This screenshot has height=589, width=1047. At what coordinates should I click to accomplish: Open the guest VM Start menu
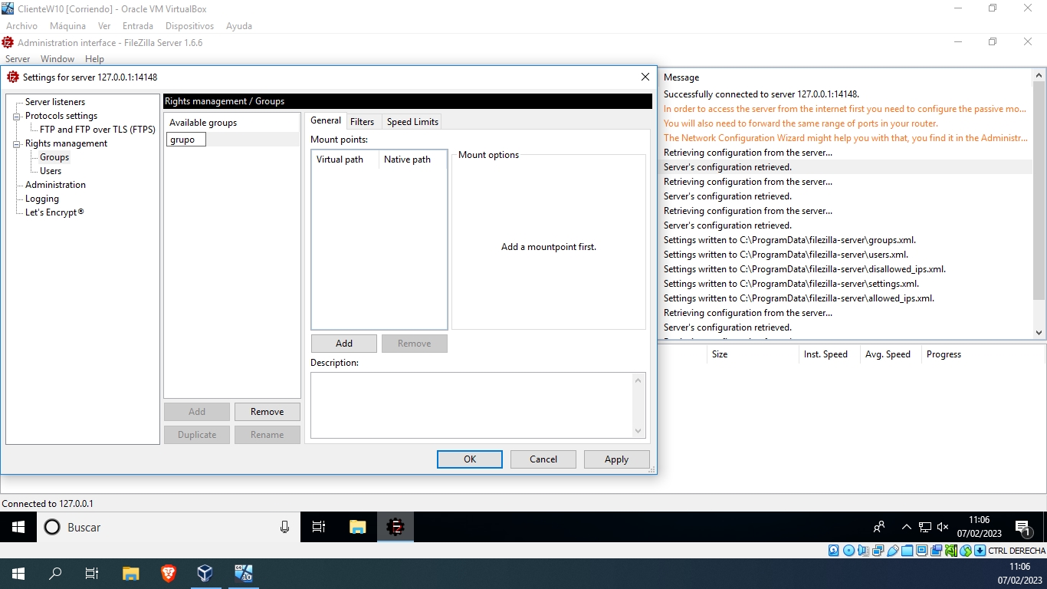tap(18, 527)
